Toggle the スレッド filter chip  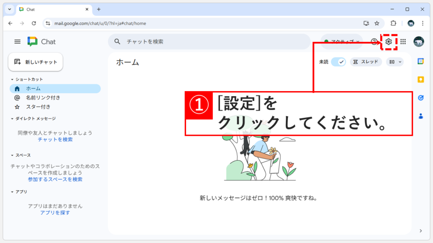pyautogui.click(x=365, y=62)
